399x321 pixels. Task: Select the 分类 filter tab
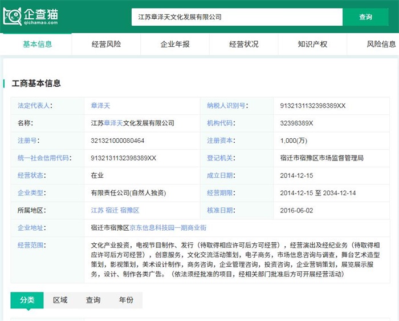tap(27, 300)
